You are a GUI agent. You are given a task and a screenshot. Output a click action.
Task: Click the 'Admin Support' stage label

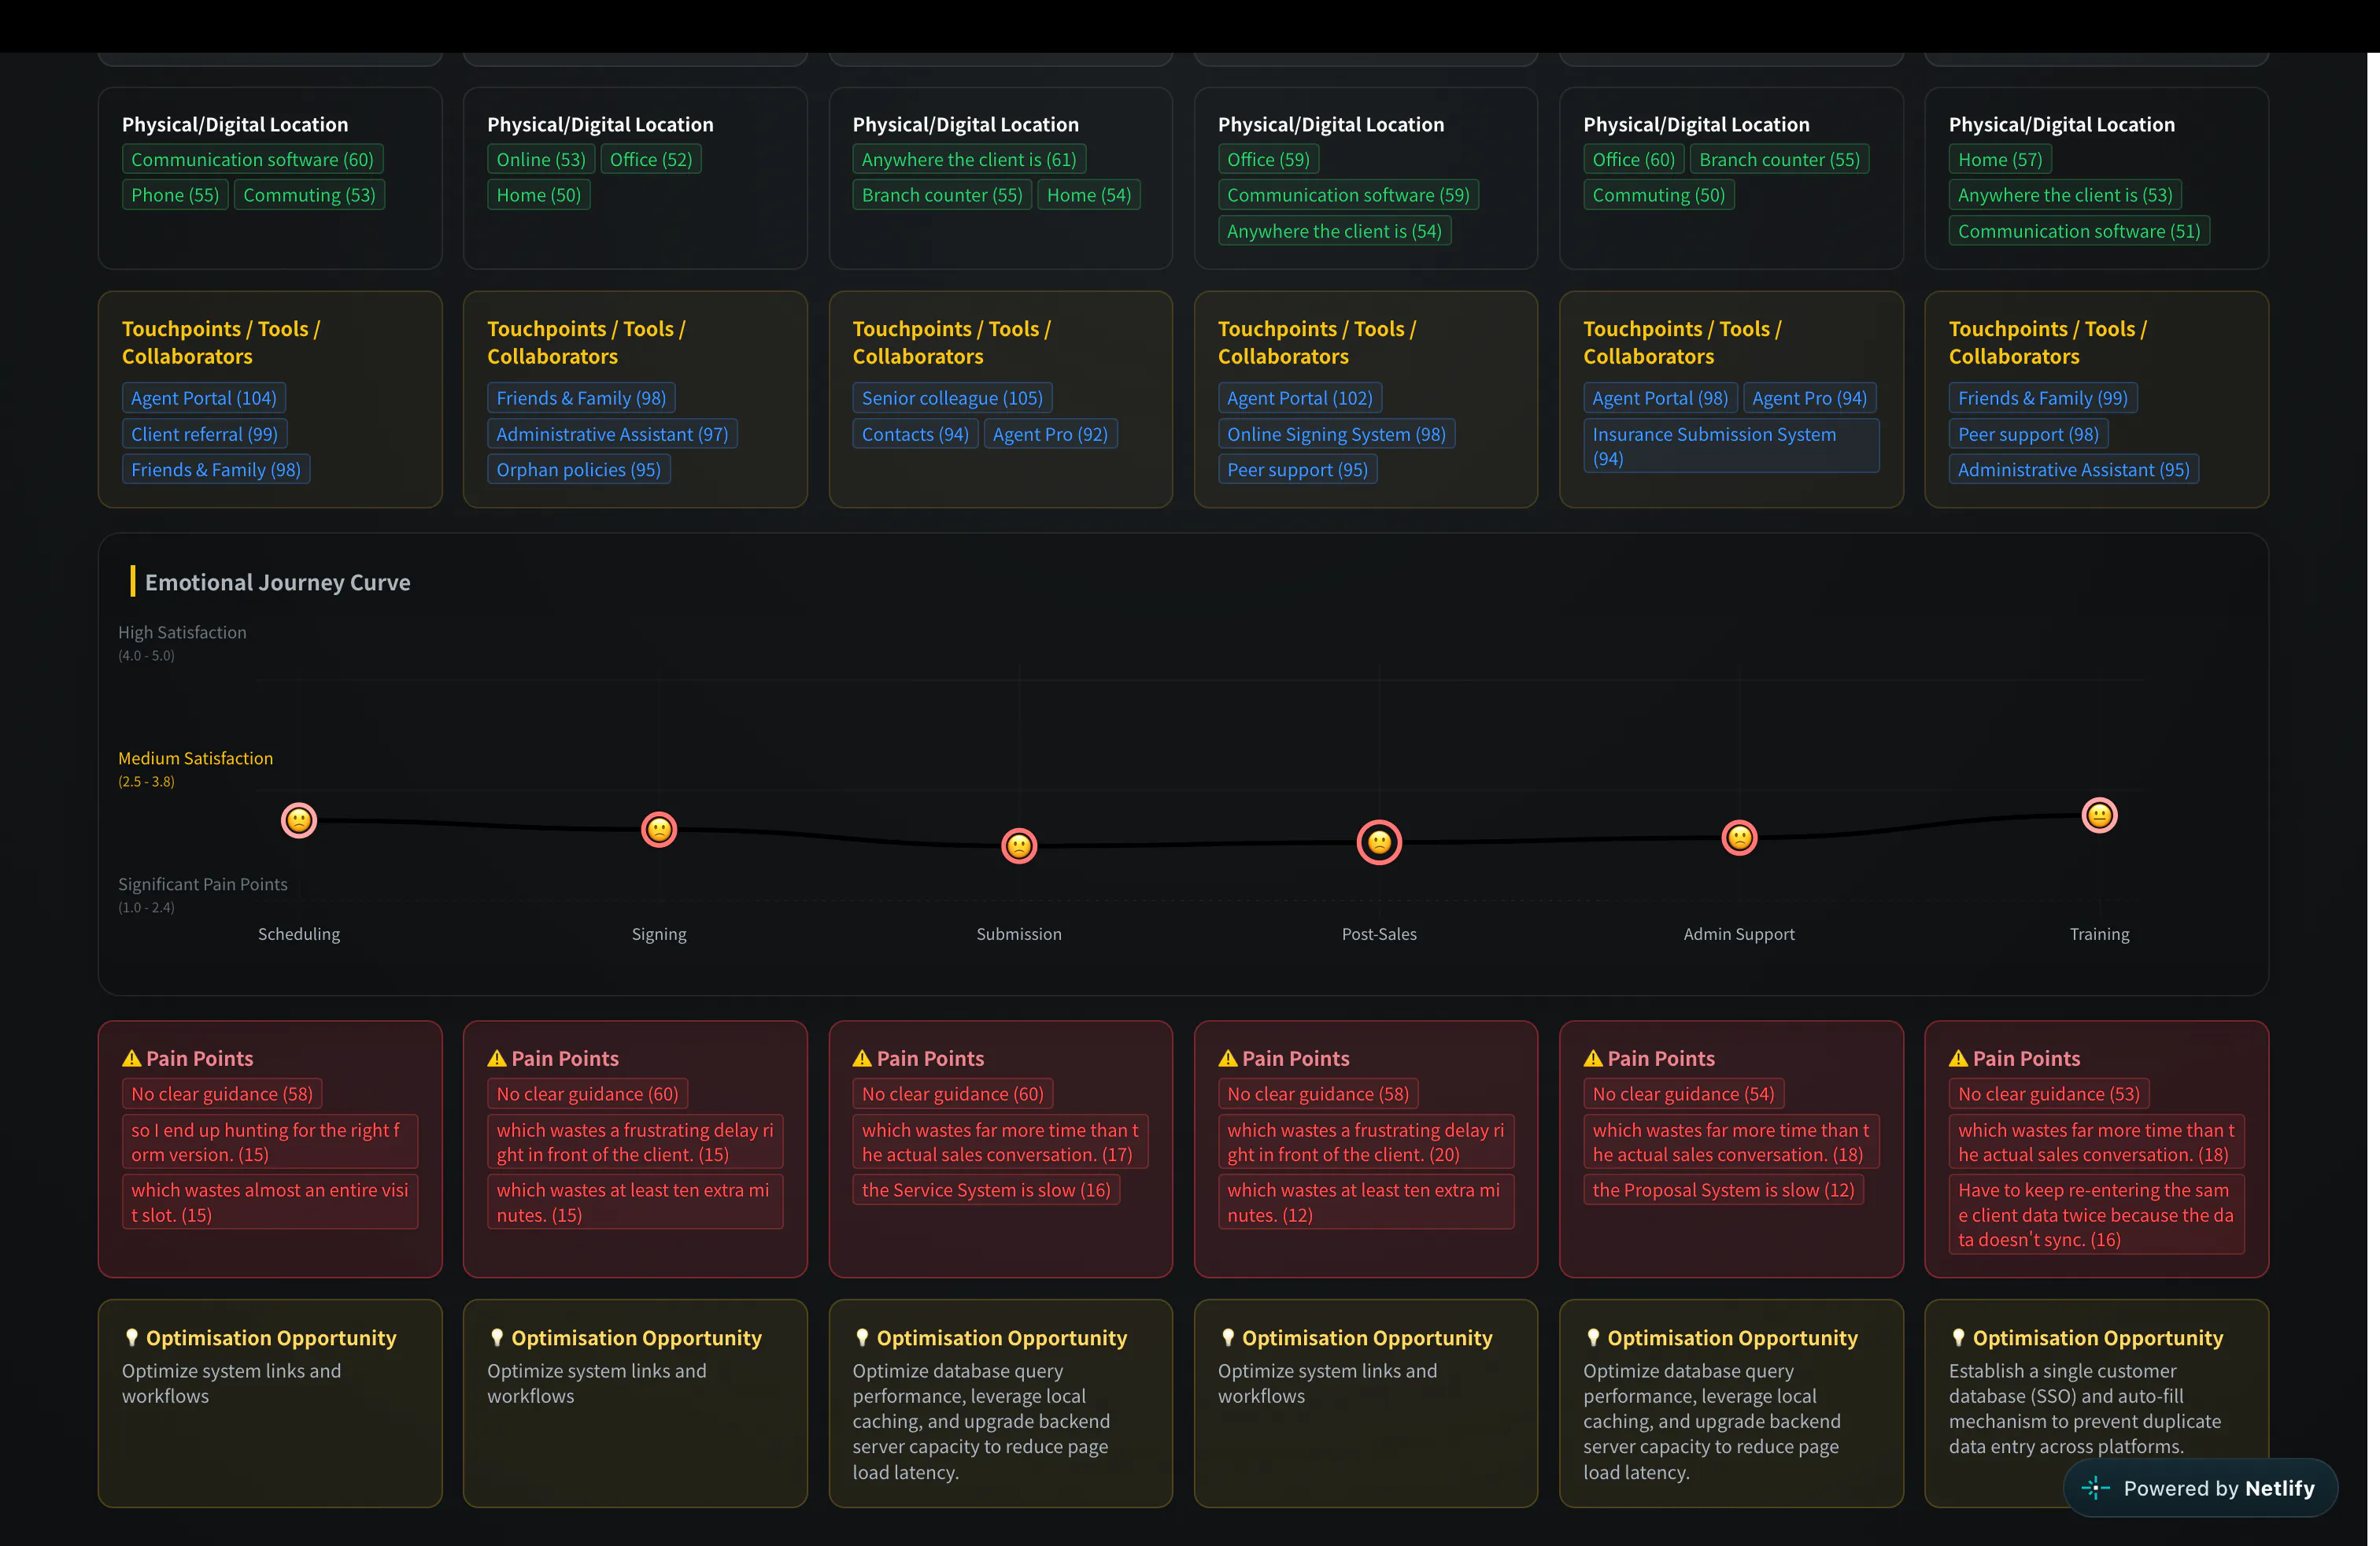pyautogui.click(x=1739, y=934)
